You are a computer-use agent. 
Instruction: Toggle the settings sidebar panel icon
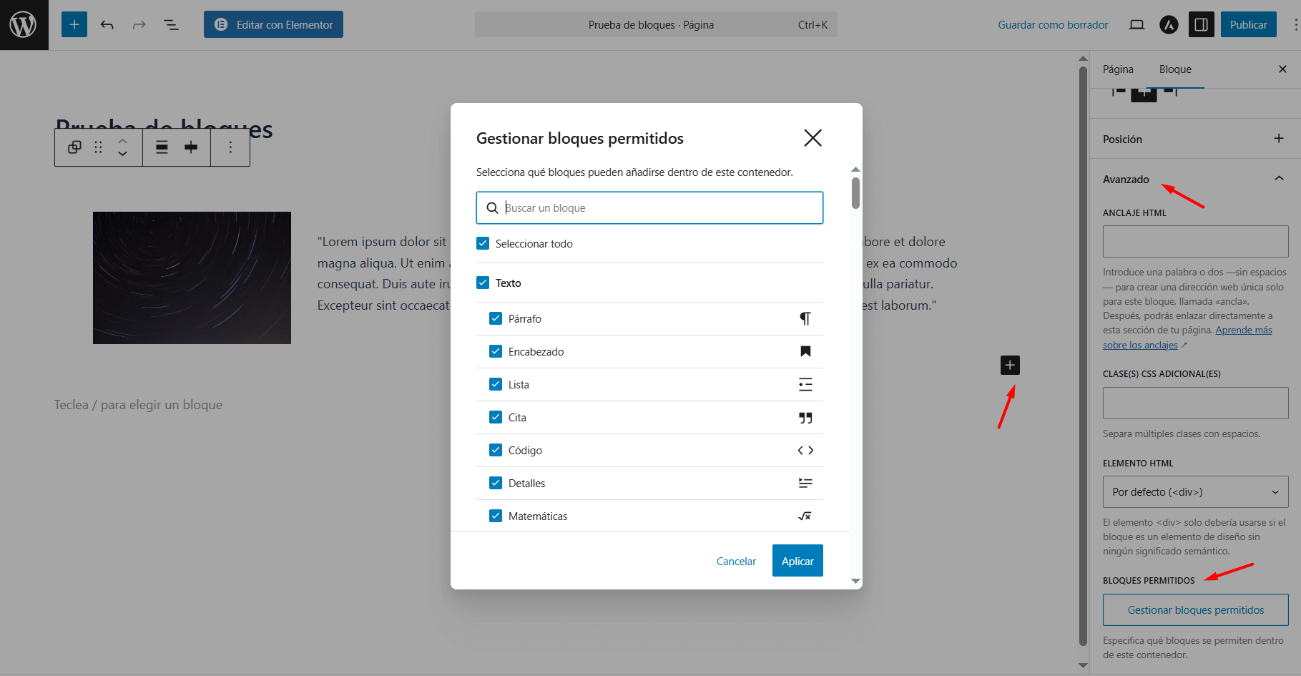(x=1202, y=25)
